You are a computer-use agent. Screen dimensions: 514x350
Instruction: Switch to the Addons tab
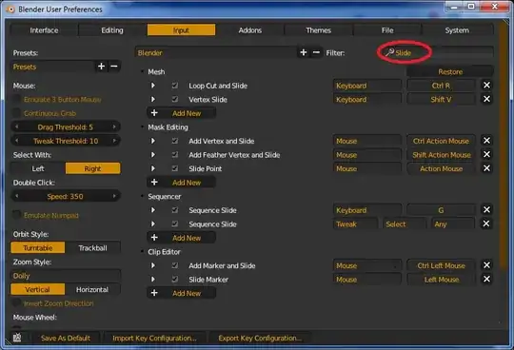point(250,30)
